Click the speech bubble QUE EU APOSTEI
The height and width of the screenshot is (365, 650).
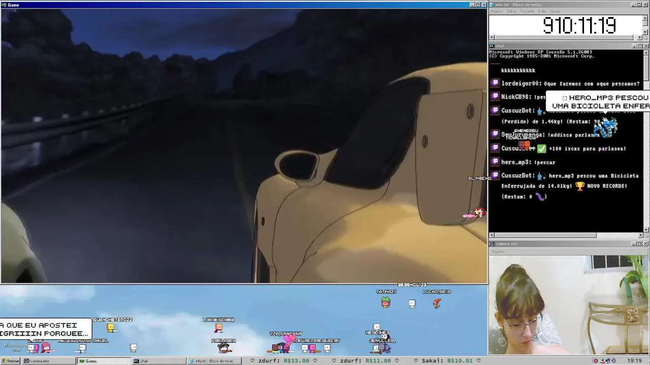pyautogui.click(x=46, y=329)
